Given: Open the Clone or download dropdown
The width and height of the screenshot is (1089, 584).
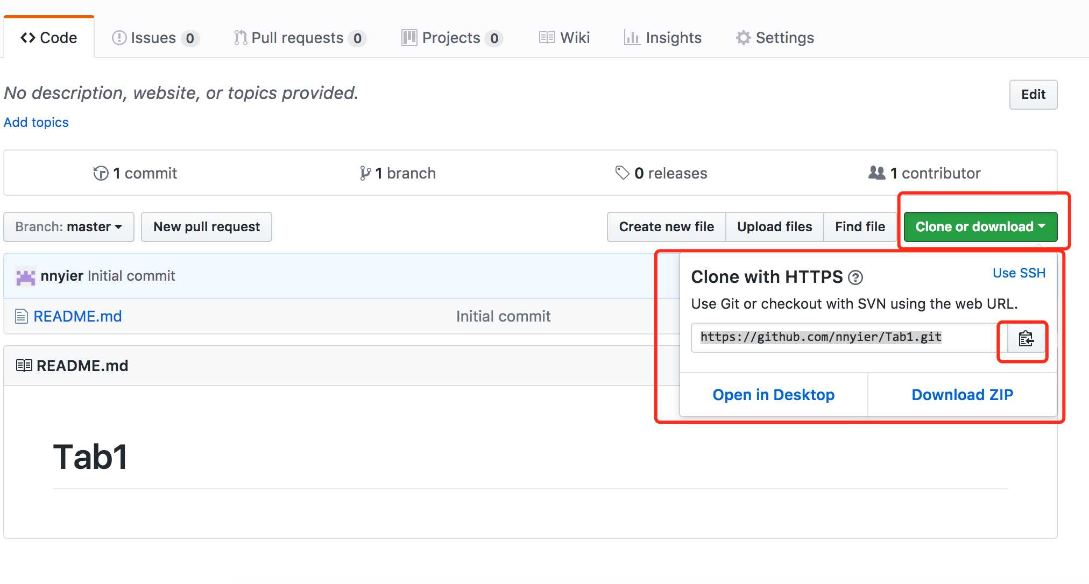Looking at the screenshot, I should (980, 227).
